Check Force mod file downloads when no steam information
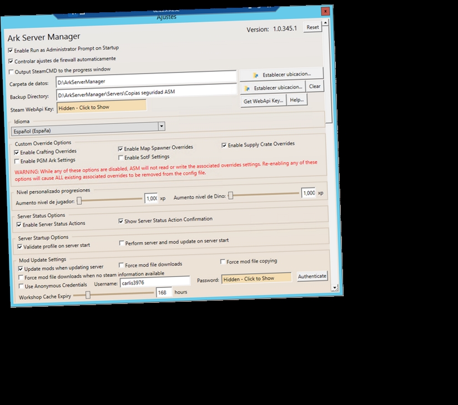 click(x=21, y=277)
